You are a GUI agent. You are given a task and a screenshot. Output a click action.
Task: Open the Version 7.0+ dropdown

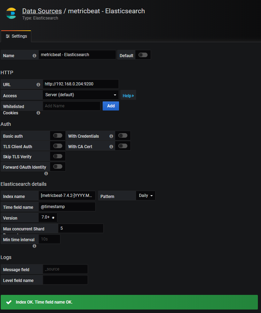pos(48,217)
